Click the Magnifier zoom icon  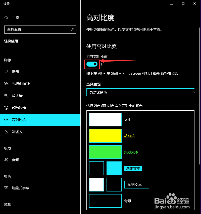pyautogui.click(x=6, y=96)
